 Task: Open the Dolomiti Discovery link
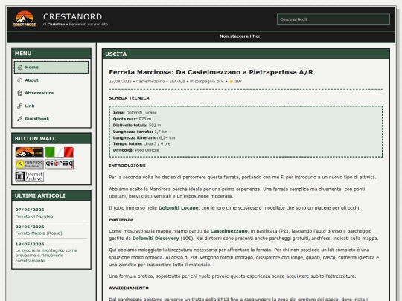pyautogui.click(x=156, y=239)
